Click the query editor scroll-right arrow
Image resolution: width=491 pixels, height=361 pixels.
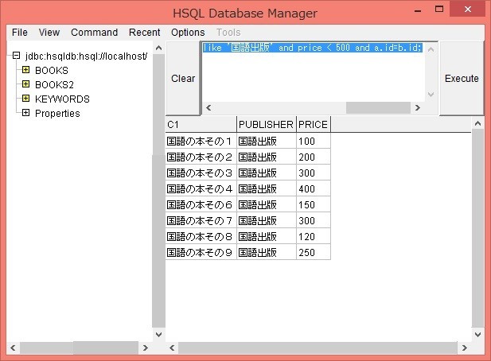(x=418, y=107)
